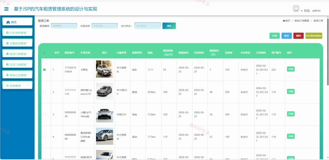Viewport: 329px width, 160px height.
Task: Click the 未支付 status in the 卡罗拉 row
Action: coord(244,70)
